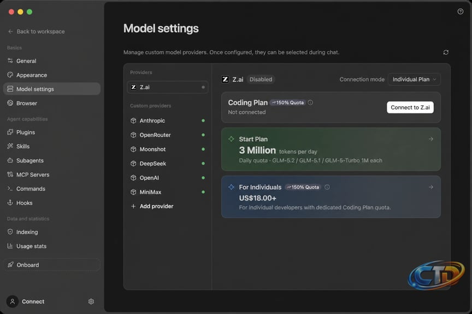Click the Usage stats chart icon
This screenshot has height=314, width=472.
tap(10, 246)
